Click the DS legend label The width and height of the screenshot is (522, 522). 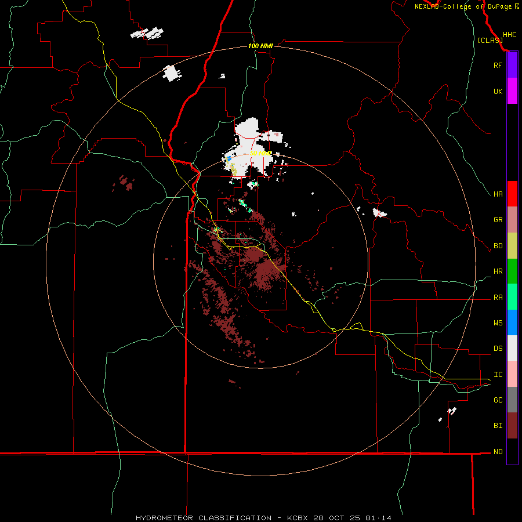(498, 349)
